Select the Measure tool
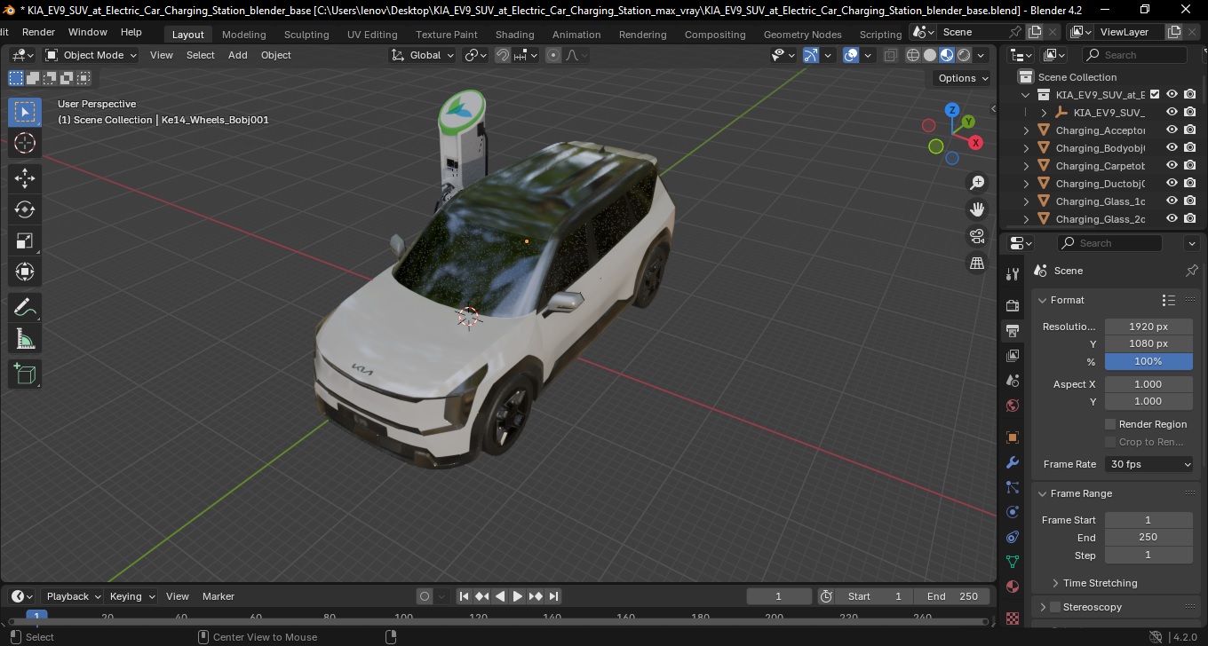 pyautogui.click(x=25, y=338)
